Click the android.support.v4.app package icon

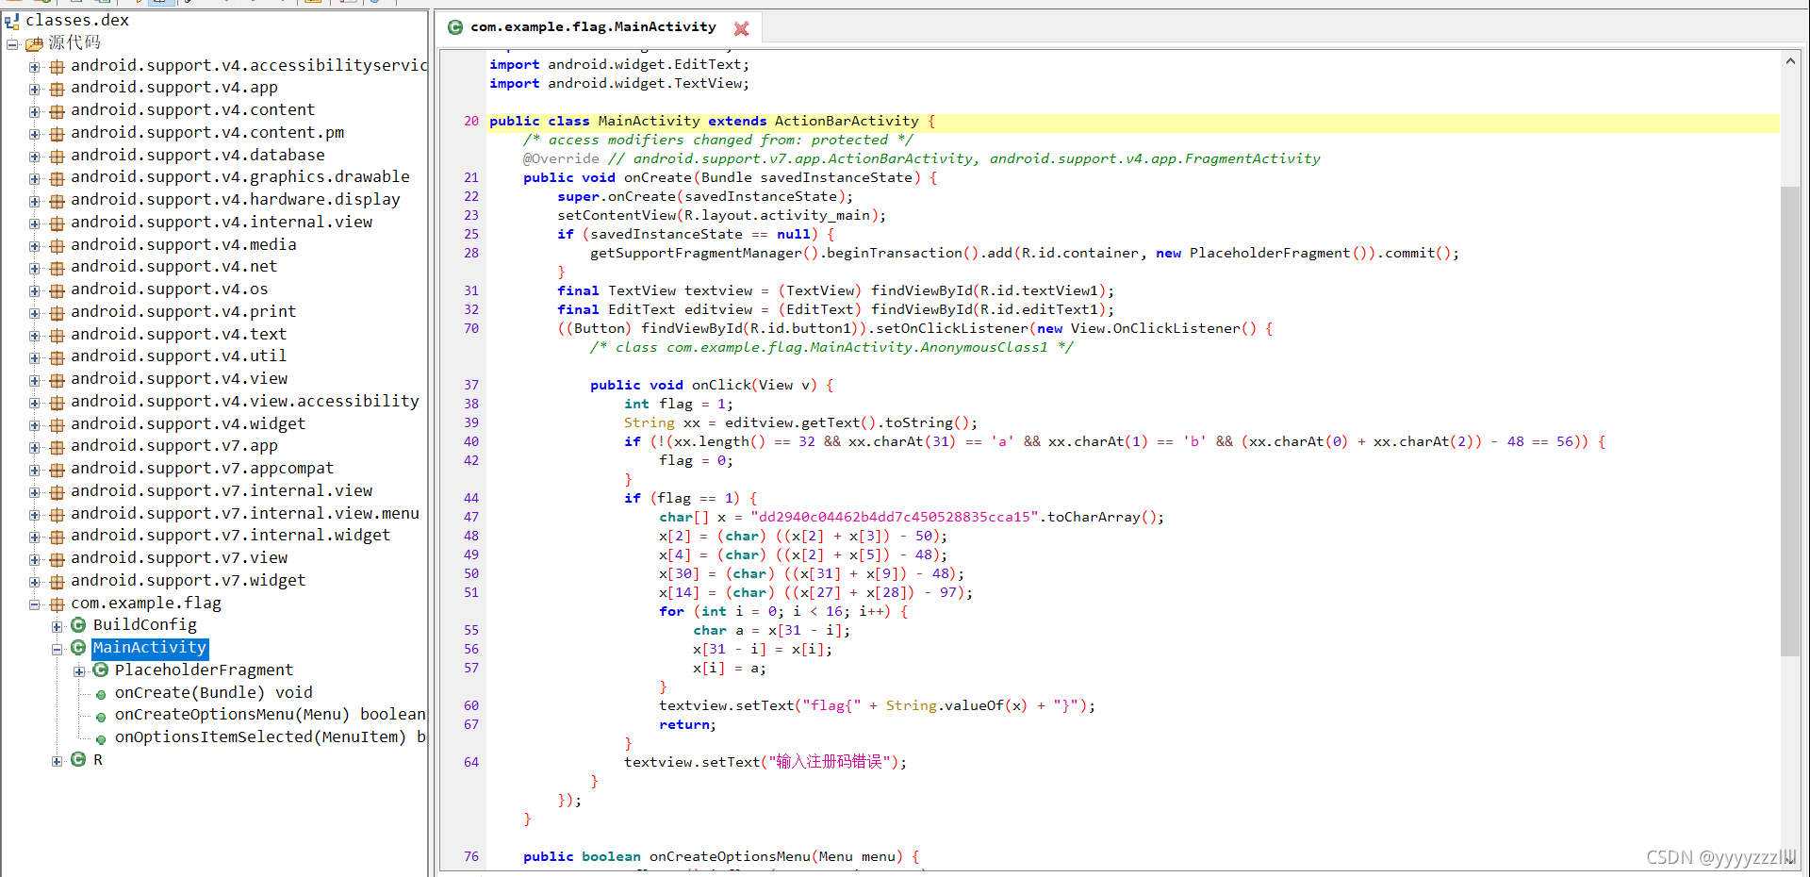click(x=58, y=89)
